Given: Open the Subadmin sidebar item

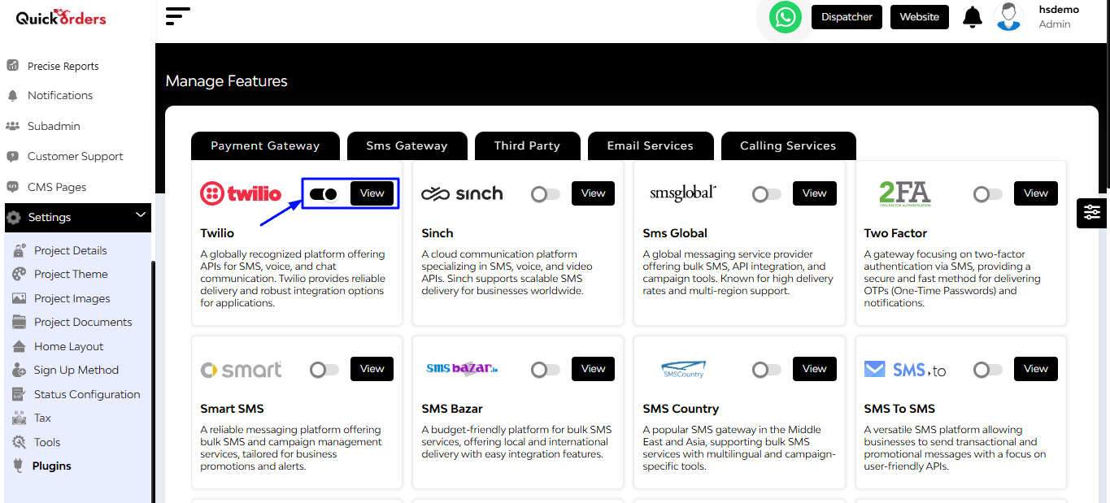Looking at the screenshot, I should 54,126.
